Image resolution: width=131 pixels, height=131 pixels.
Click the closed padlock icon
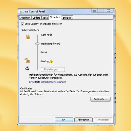28,37
